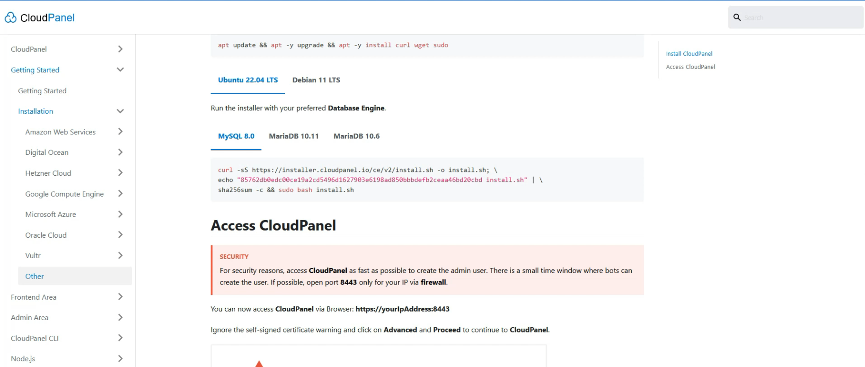Expand Amazon Web Services chevron
865x367 pixels.
pos(120,132)
